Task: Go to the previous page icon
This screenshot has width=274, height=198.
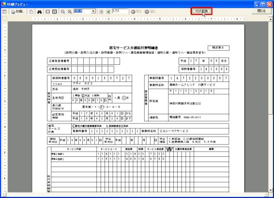Action: click(x=101, y=12)
